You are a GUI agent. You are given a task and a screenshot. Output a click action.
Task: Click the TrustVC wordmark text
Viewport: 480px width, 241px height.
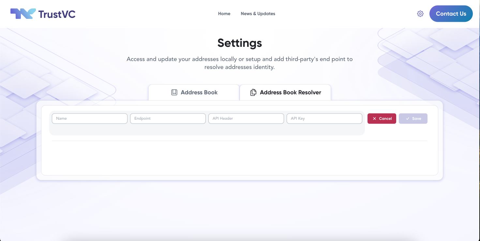57,14
